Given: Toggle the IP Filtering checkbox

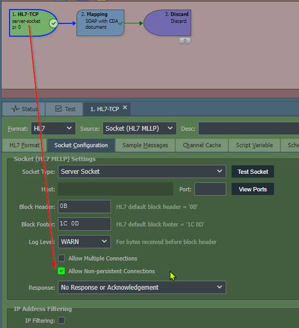Looking at the screenshot, I should (x=62, y=320).
